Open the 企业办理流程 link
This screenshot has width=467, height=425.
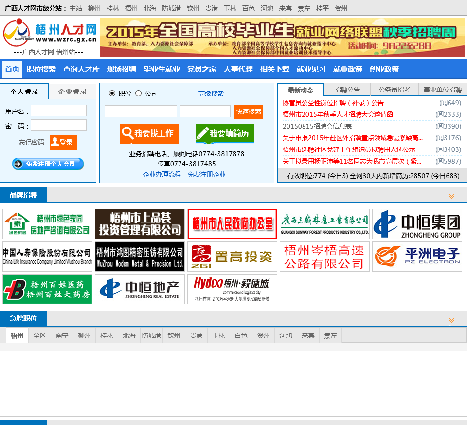click(162, 174)
